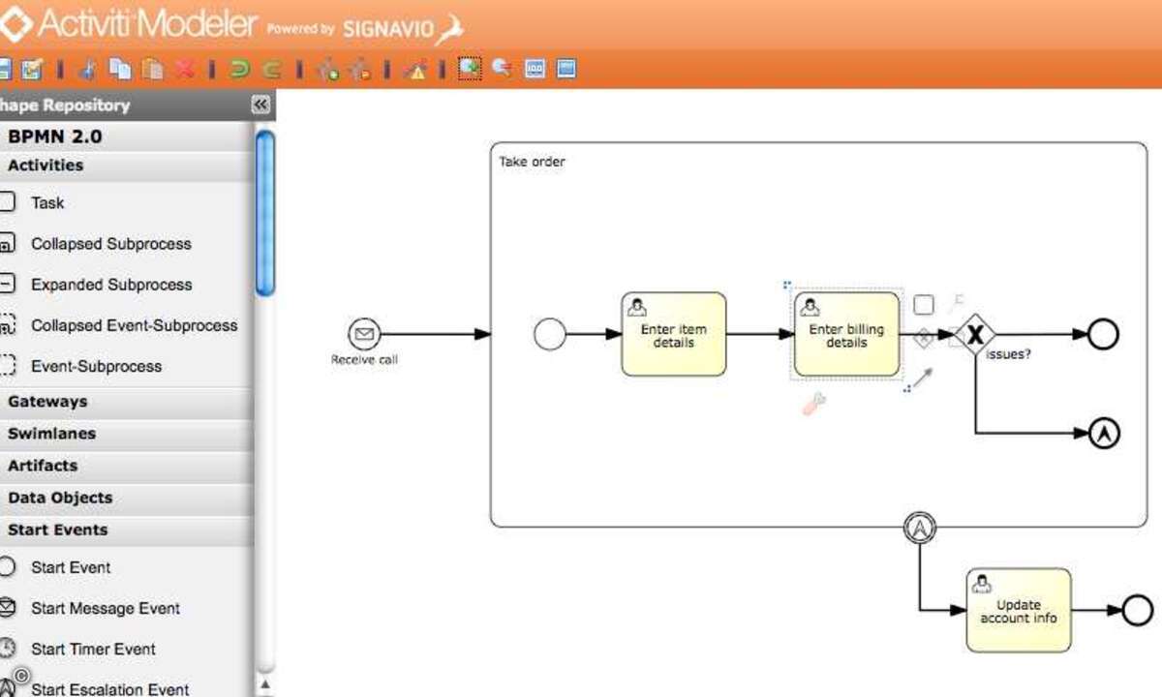
Task: Select the Receive call message start event
Action: click(x=364, y=335)
